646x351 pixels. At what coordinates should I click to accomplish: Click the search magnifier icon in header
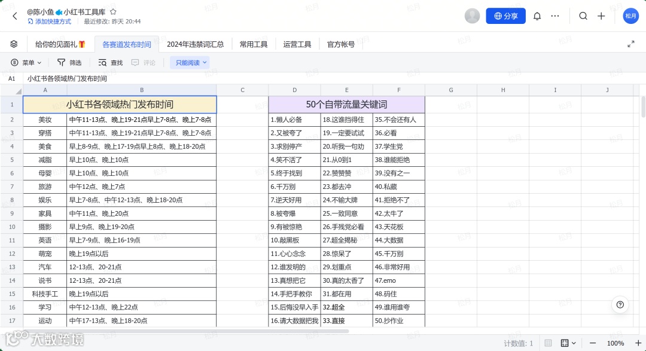pos(583,16)
